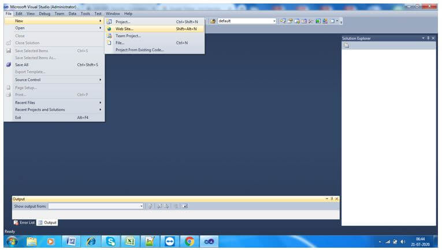Open the Help menu
This screenshot has width=442, height=250.
(128, 13)
